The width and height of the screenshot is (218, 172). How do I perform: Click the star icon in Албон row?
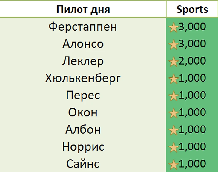173,131
